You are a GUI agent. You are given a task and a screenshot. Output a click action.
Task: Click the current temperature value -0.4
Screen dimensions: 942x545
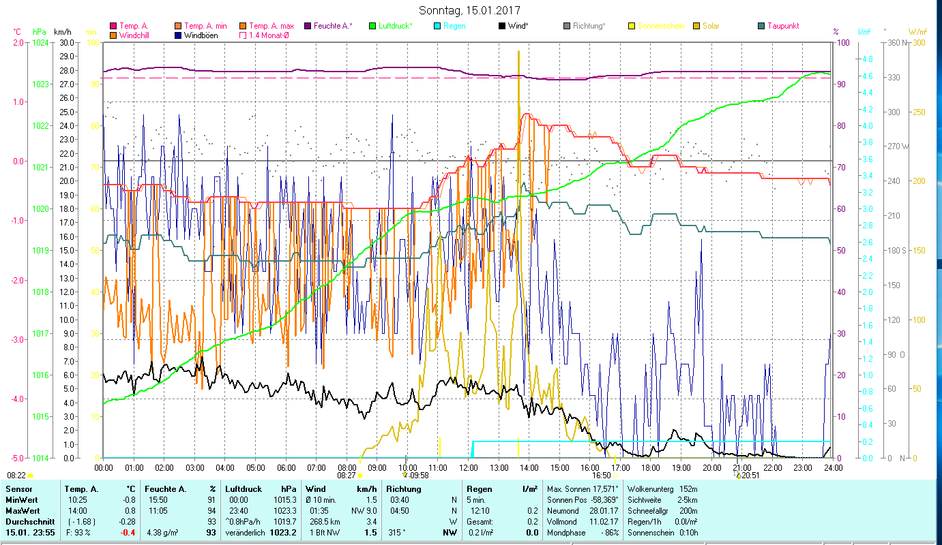[128, 533]
